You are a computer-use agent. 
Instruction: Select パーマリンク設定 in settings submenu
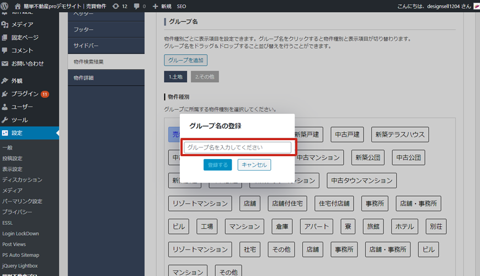click(x=22, y=201)
